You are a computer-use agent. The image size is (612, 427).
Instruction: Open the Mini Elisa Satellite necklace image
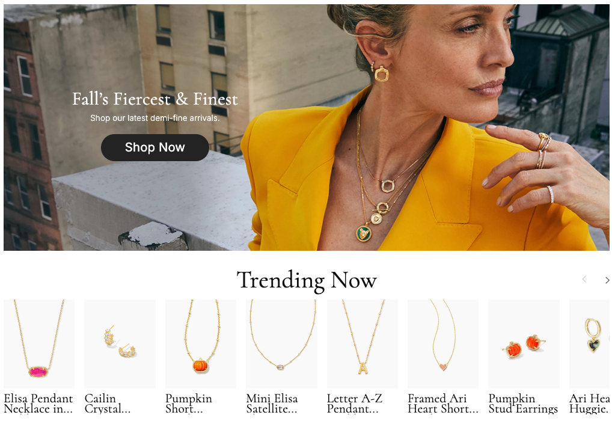[x=281, y=344]
